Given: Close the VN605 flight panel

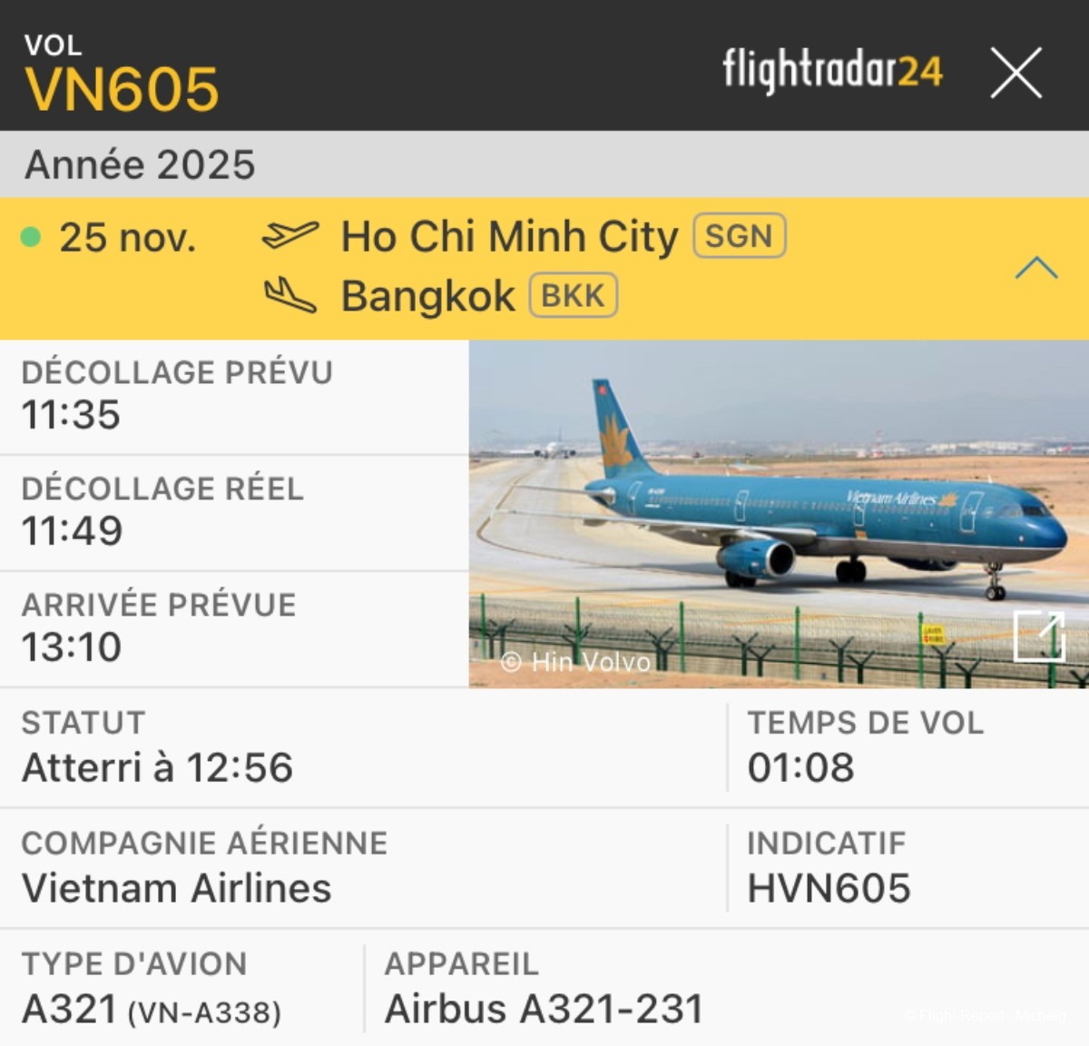Looking at the screenshot, I should coord(1015,73).
